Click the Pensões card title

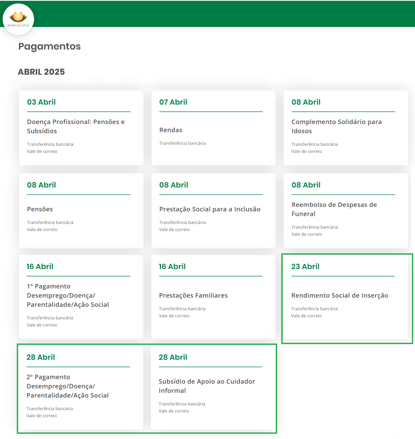point(40,209)
